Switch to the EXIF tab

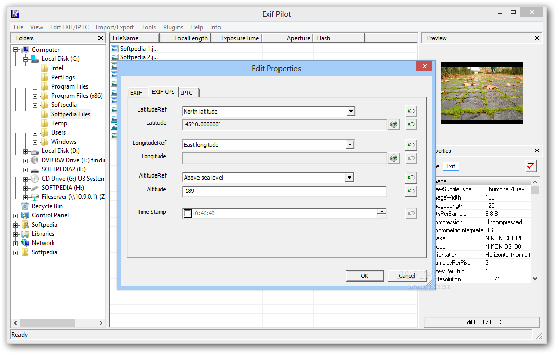(x=136, y=93)
